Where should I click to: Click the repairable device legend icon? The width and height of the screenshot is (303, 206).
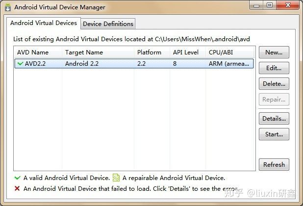[x=116, y=178]
